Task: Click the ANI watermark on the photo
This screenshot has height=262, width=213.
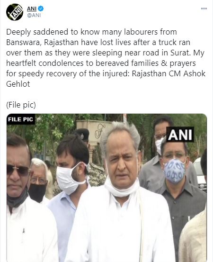Action: (x=180, y=135)
